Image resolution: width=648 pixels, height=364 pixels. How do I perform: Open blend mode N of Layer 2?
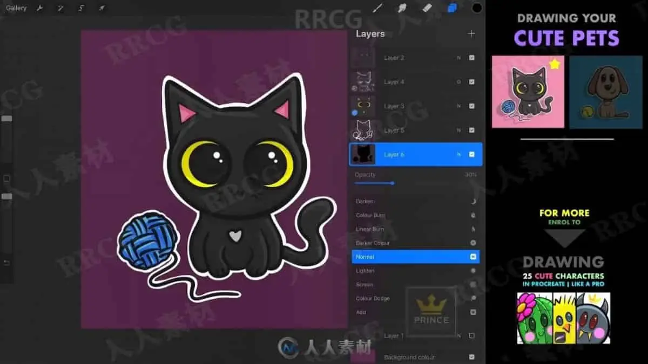[459, 58]
